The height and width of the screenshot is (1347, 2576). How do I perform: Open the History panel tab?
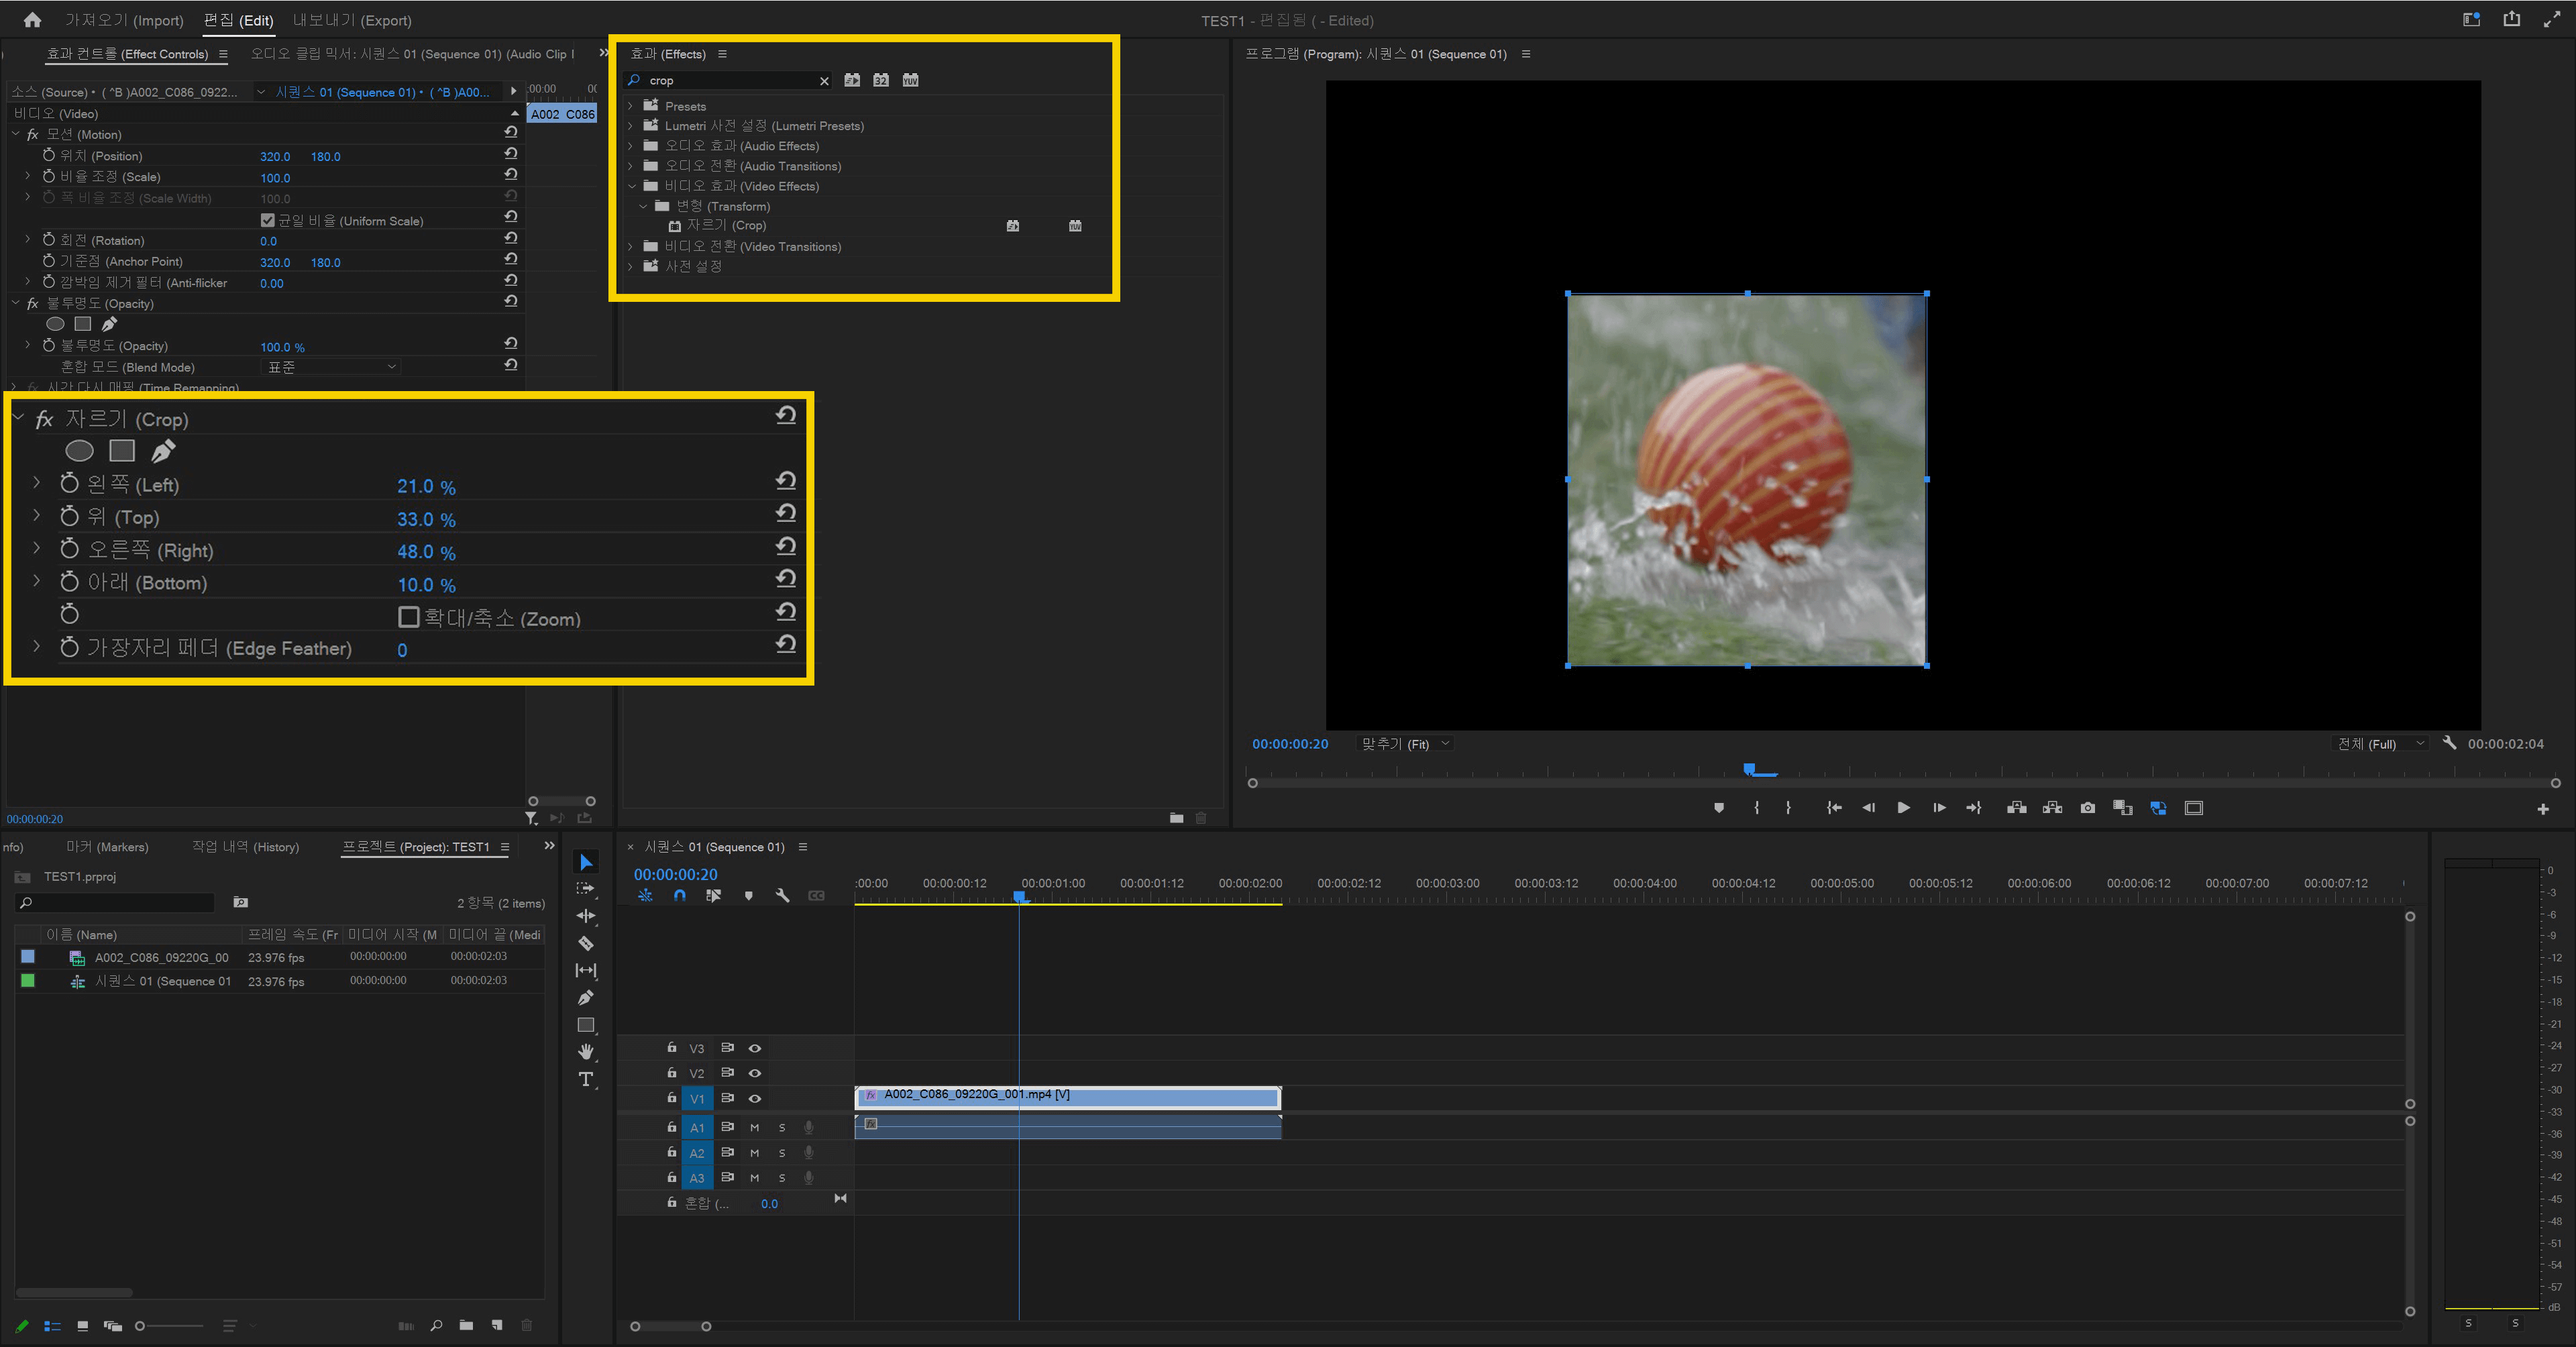[x=245, y=847]
